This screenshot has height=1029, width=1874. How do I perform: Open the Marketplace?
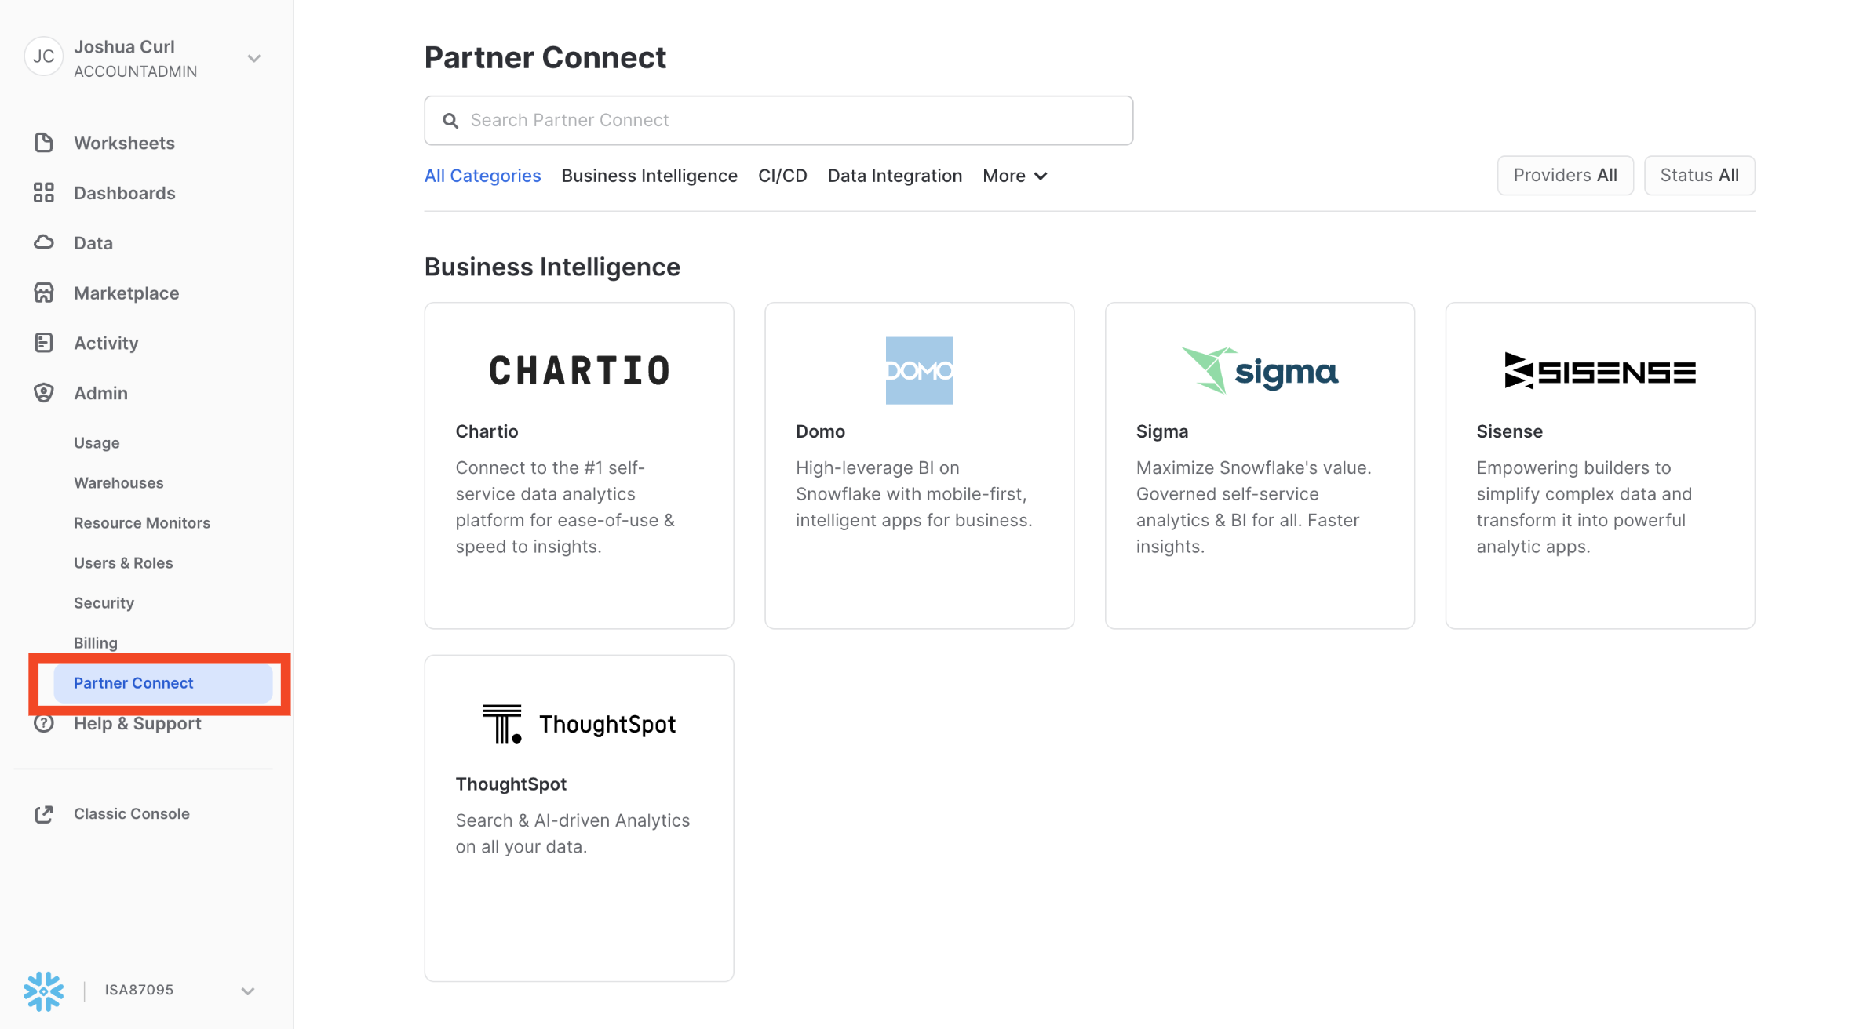pos(126,293)
